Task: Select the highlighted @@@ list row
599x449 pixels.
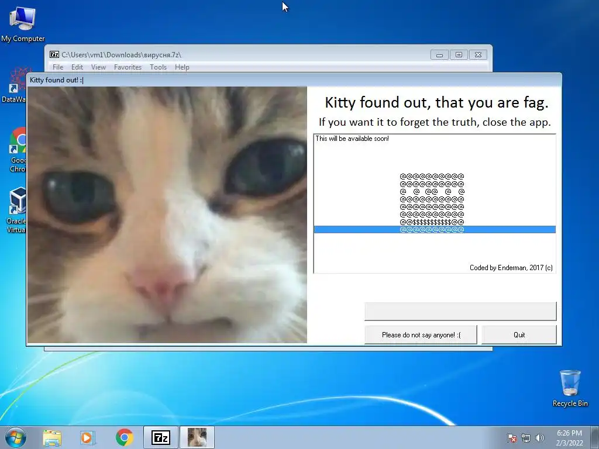Action: [435, 229]
